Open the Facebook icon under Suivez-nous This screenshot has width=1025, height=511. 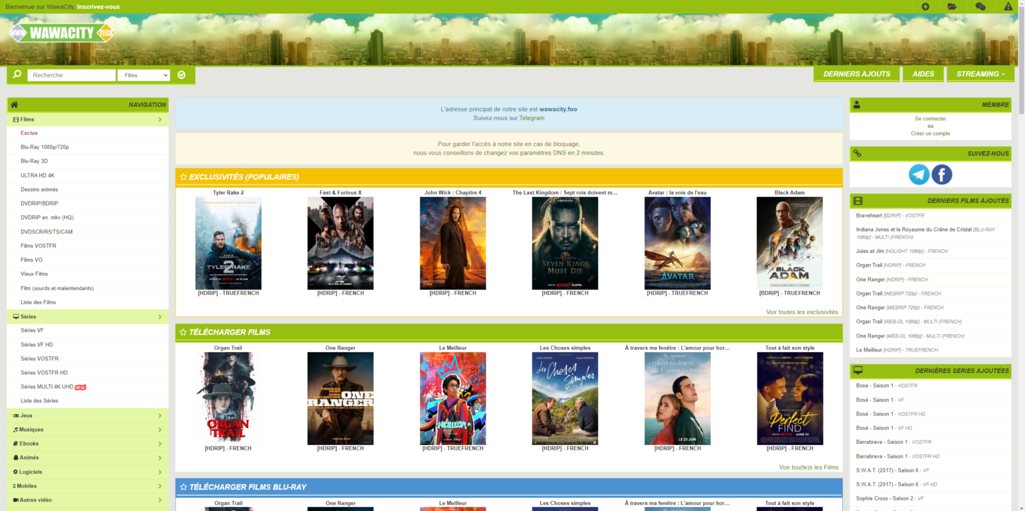(942, 175)
